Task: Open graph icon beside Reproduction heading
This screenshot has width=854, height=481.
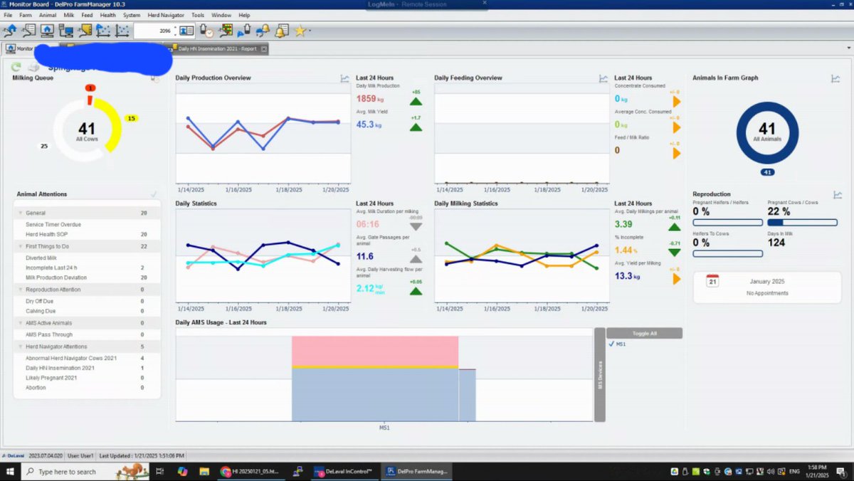Action: (838, 194)
